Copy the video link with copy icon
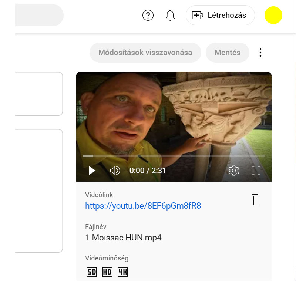Image resolution: width=296 pixels, height=296 pixels. click(x=256, y=200)
